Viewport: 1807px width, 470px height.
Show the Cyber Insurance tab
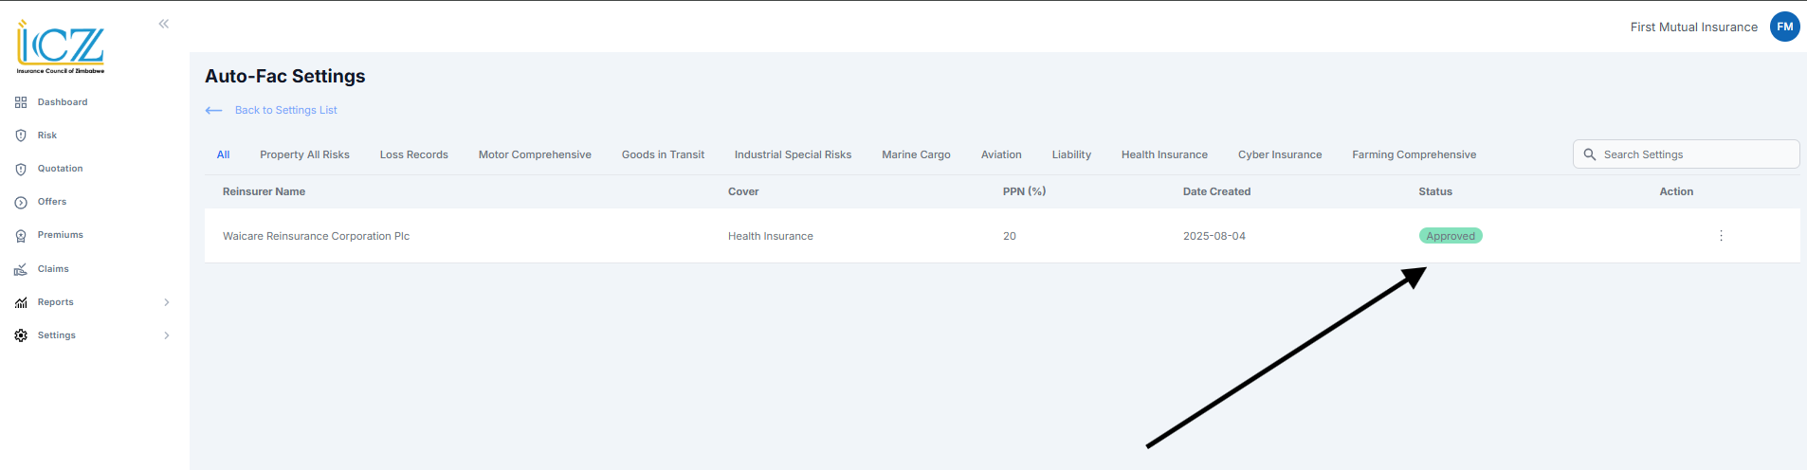[x=1279, y=154]
